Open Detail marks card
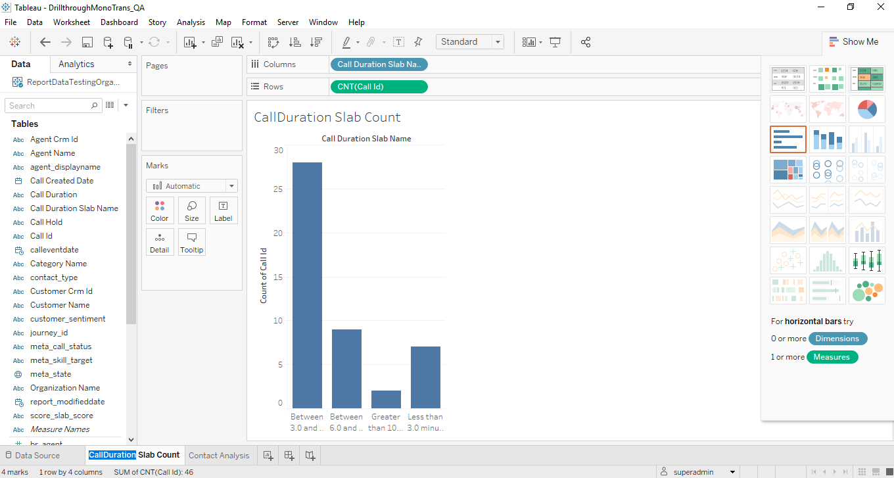Viewport: 894px width, 478px height. tap(160, 242)
